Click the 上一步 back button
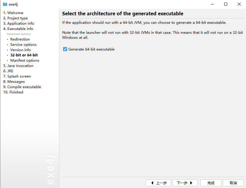Screen dimensions: 246x188 [159, 183]
